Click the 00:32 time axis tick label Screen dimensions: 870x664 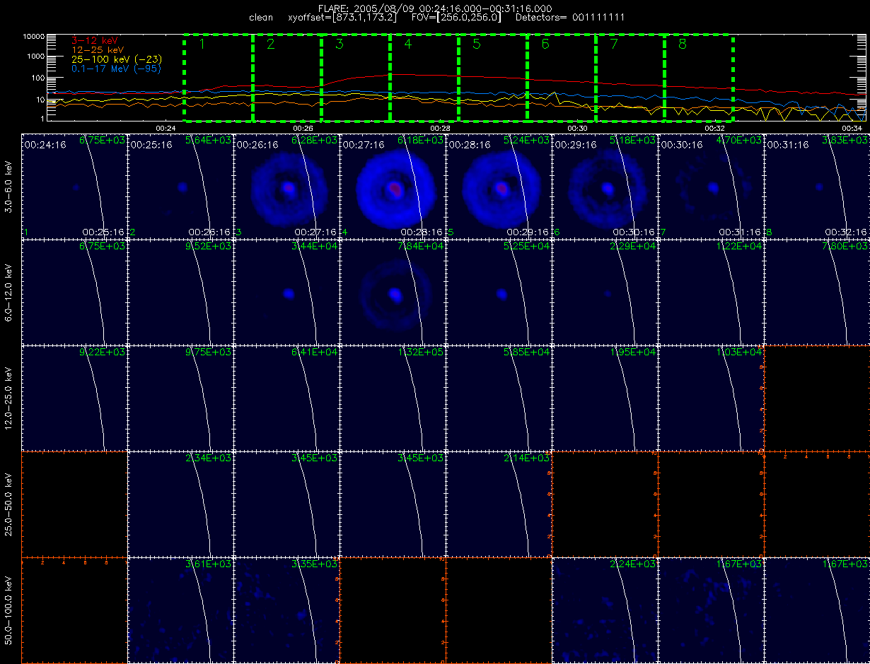coord(714,129)
